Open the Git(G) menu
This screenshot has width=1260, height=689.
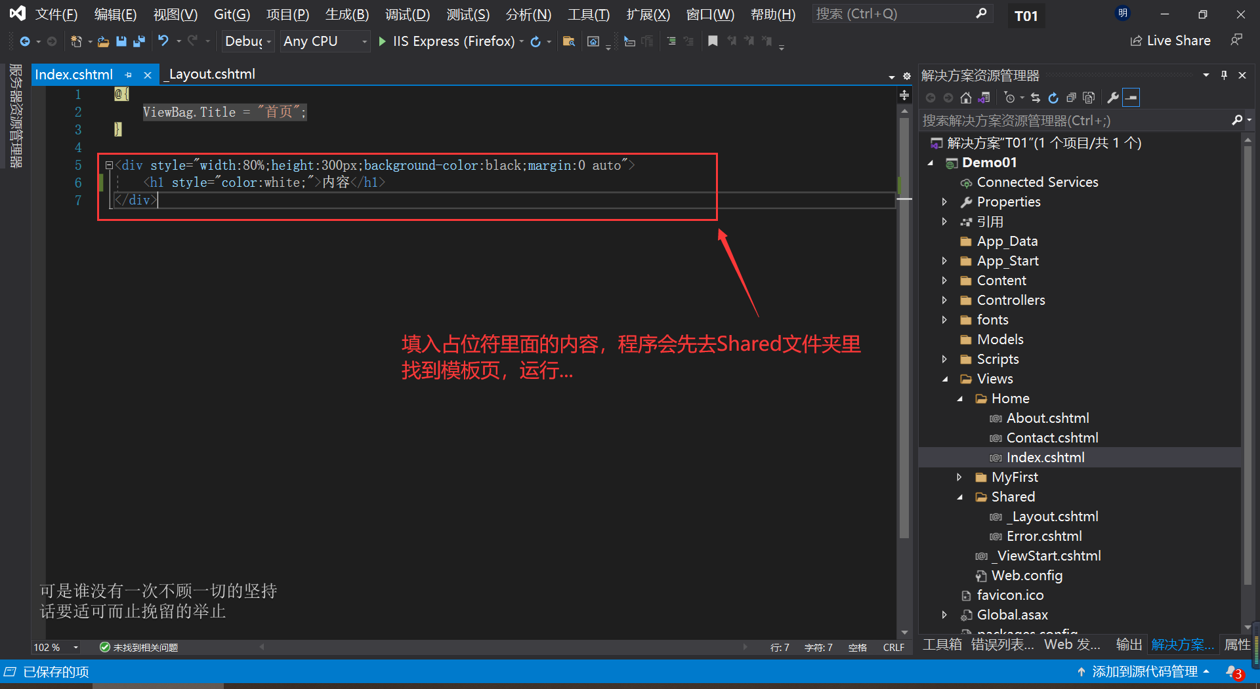click(232, 14)
